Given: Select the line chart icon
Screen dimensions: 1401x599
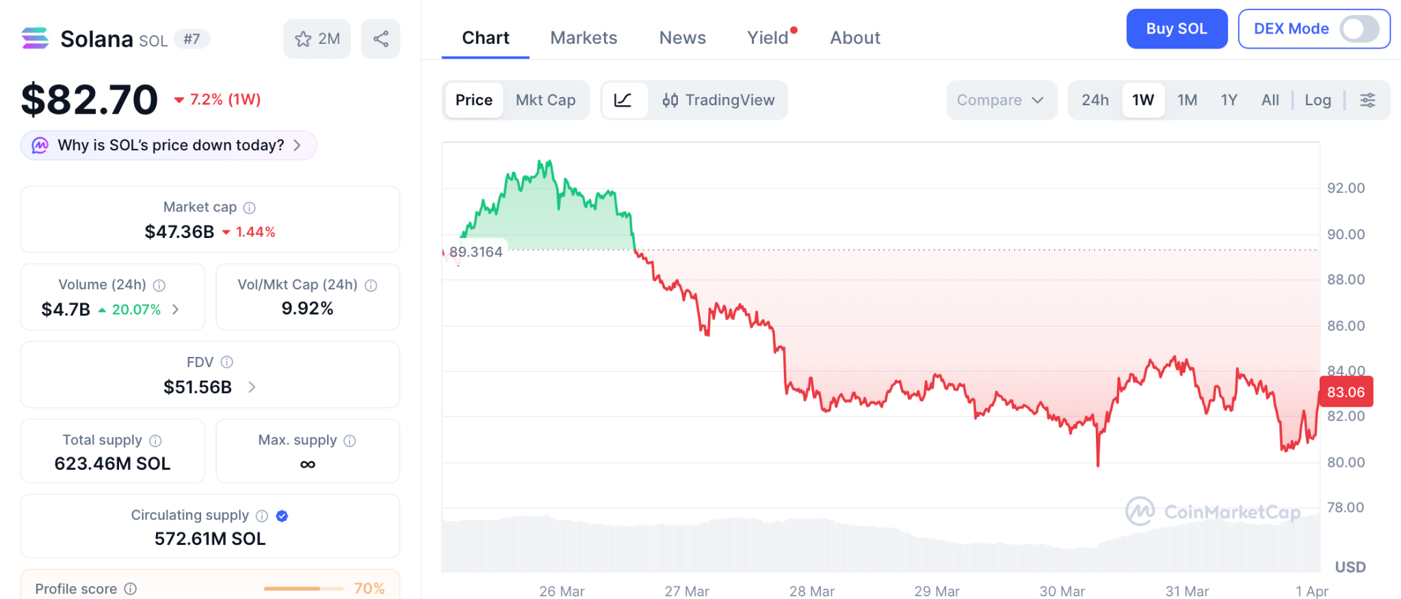Looking at the screenshot, I should [623, 101].
